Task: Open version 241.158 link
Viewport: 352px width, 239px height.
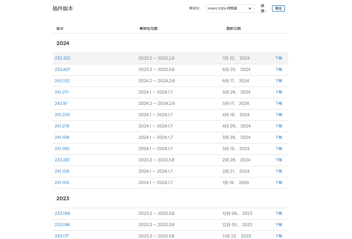Action: pos(62,171)
